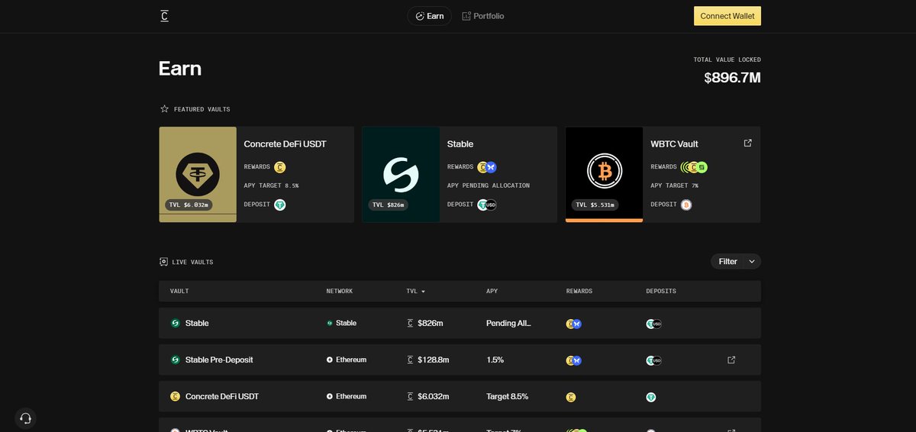Click the TVL $5.531m badge on WBTC card
916x432 pixels.
tap(595, 205)
